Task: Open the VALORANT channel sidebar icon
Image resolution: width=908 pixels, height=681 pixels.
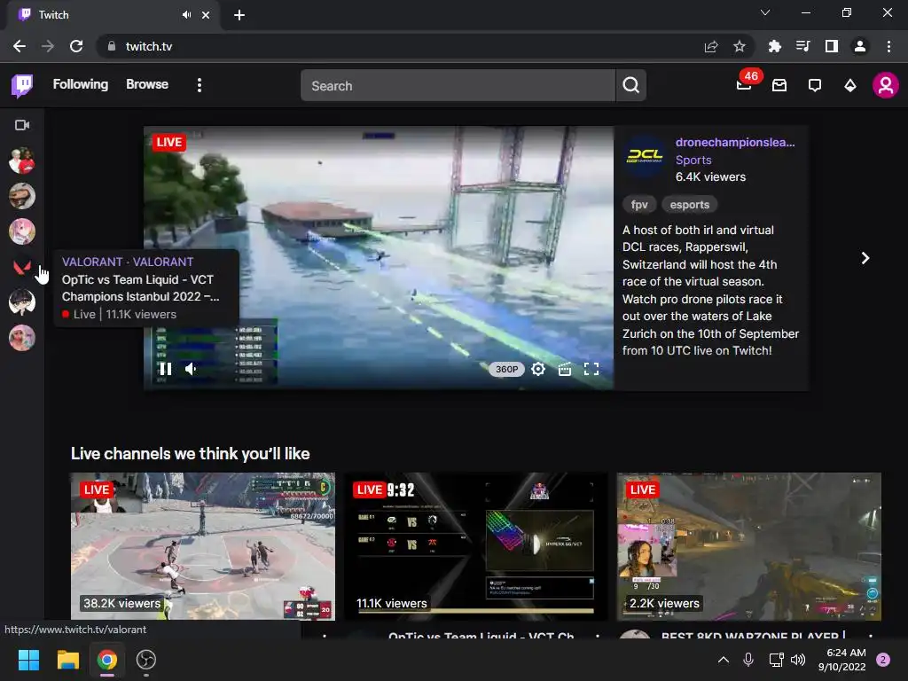Action: (x=22, y=267)
